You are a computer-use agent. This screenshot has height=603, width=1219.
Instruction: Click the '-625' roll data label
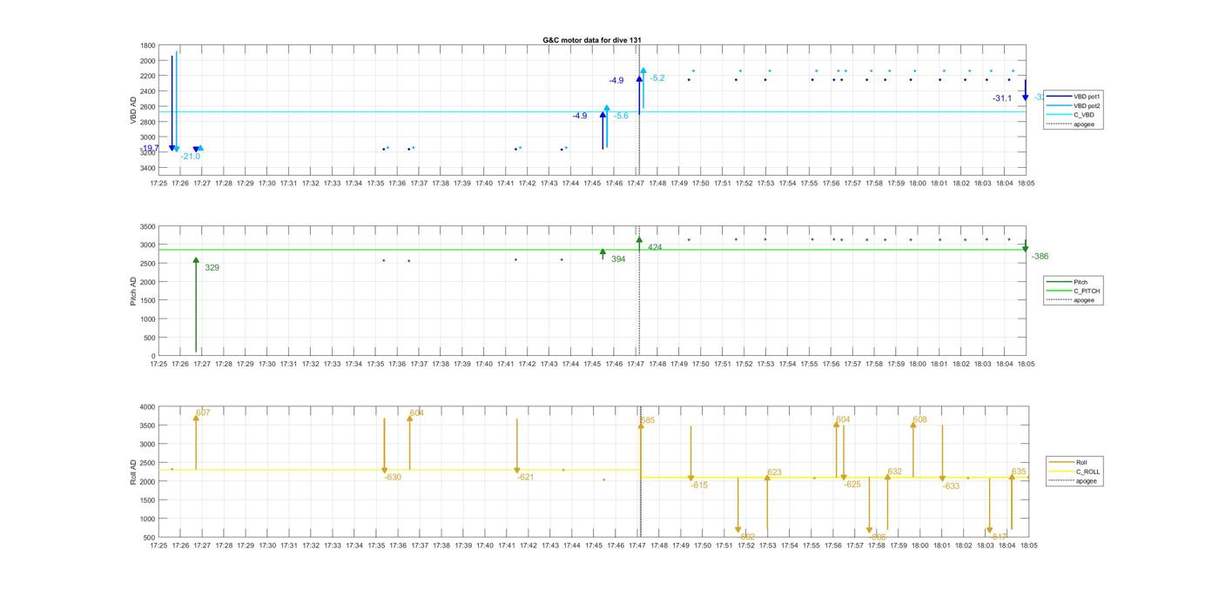pos(852,485)
